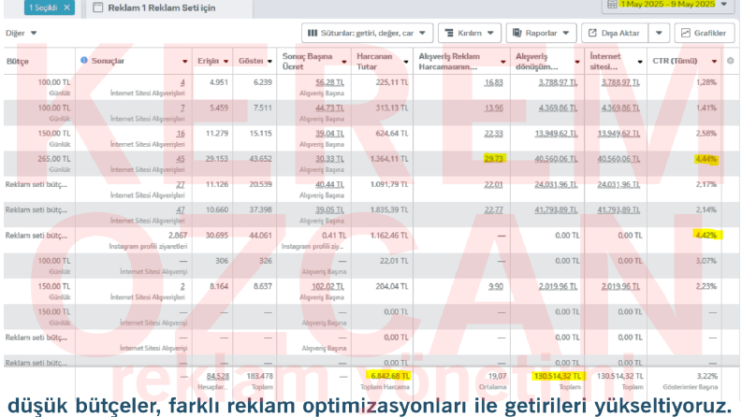Screen dimensions: 742x417
Task: Sort by the Sonuçlar column arrow
Action: pos(185,62)
